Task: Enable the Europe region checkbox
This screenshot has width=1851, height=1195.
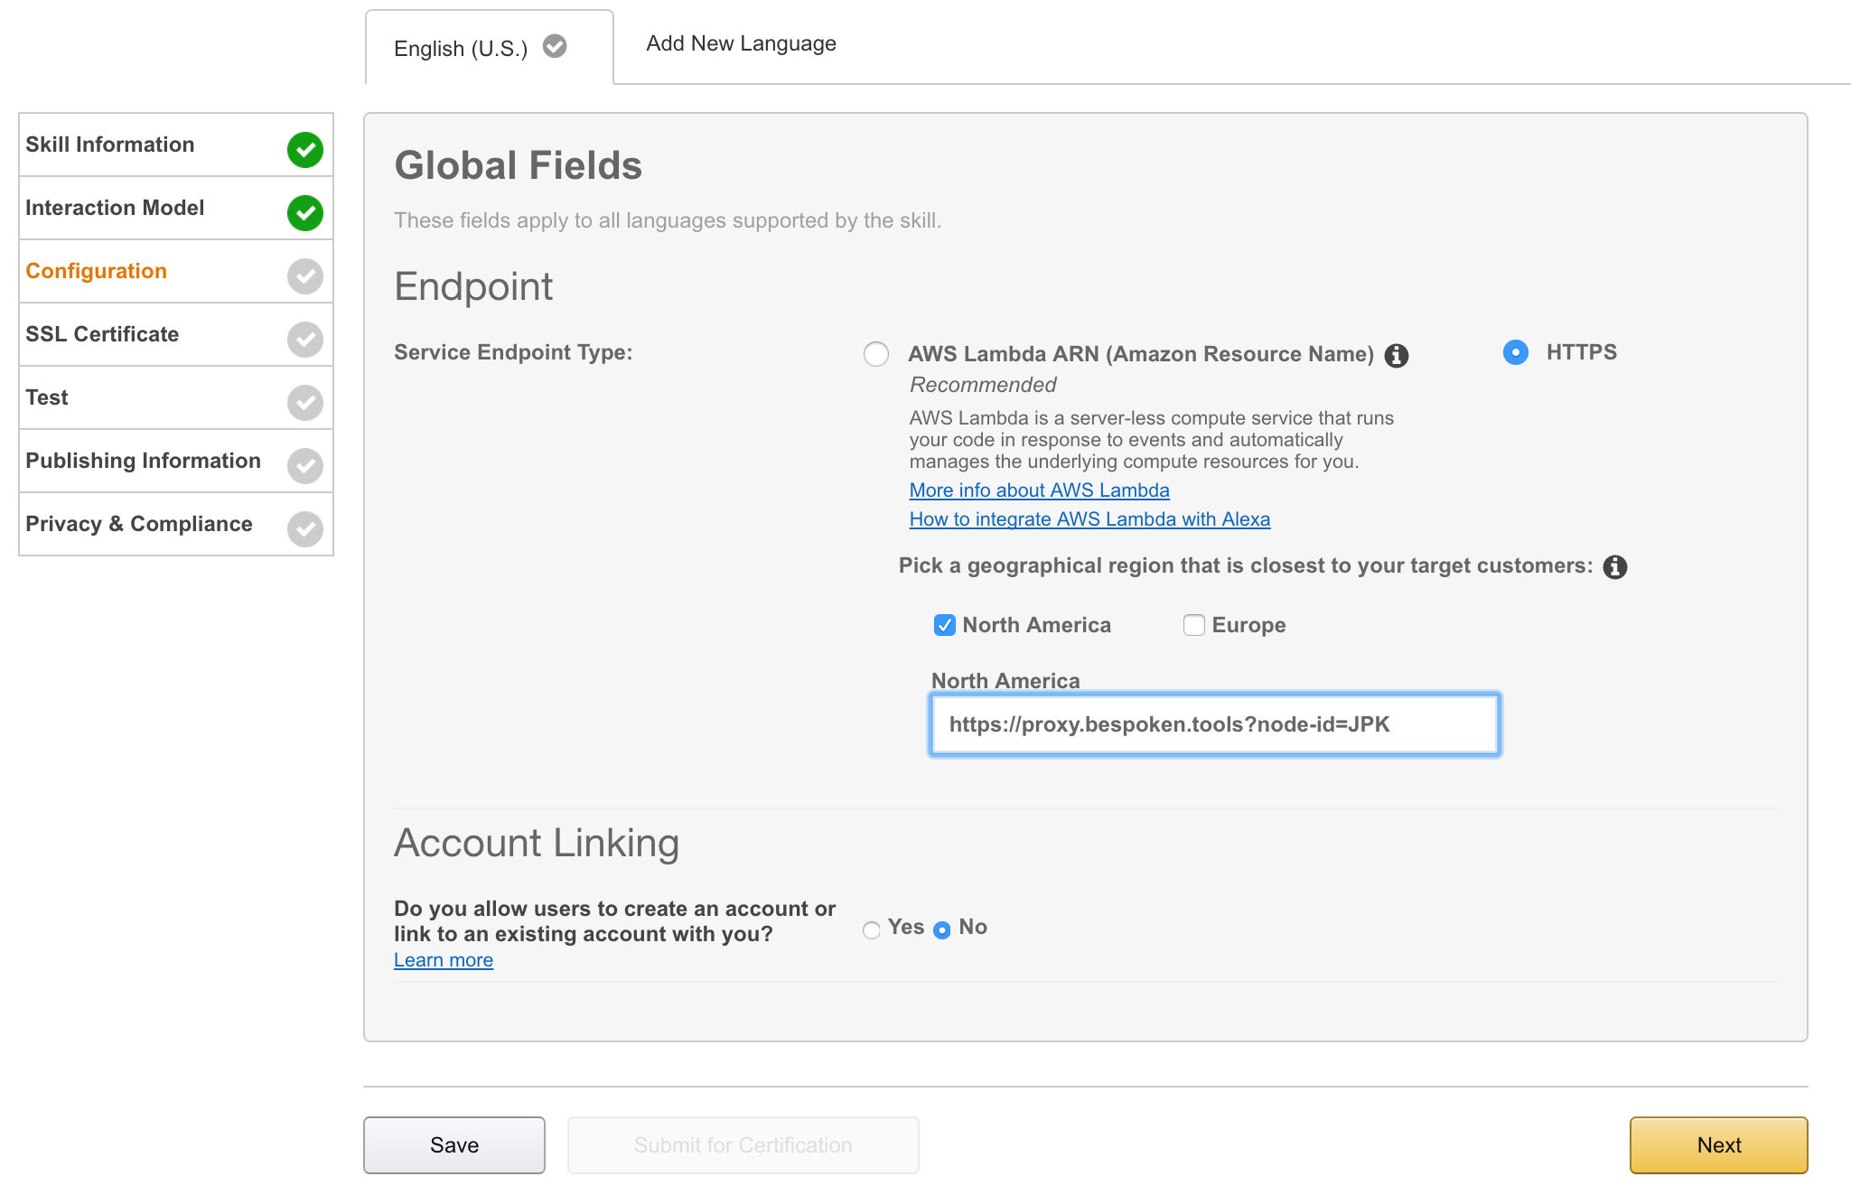Action: pos(1193,625)
